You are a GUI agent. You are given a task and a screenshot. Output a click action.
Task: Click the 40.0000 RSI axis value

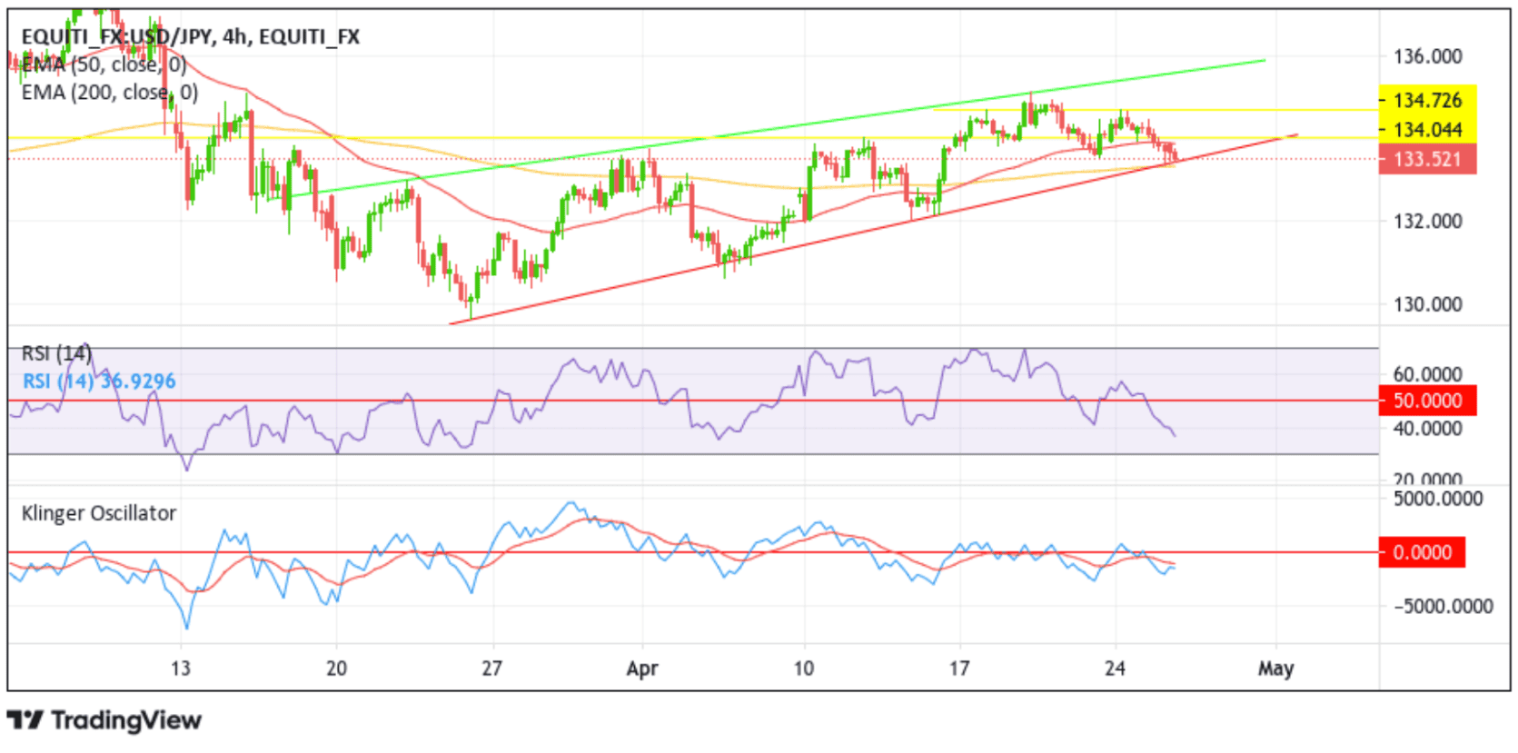coord(1428,428)
